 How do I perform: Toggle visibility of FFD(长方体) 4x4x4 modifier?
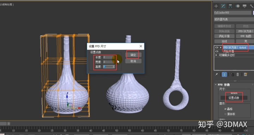[217, 48]
